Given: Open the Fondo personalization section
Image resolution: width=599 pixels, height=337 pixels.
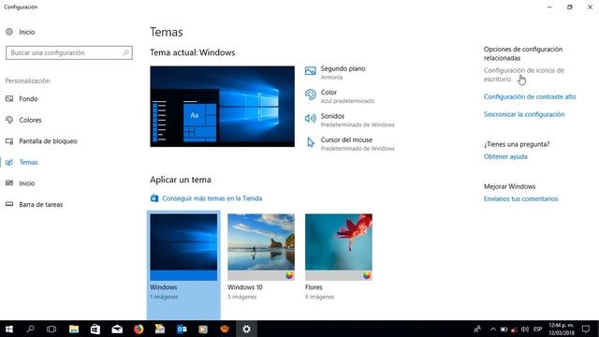Looking at the screenshot, I should (28, 99).
